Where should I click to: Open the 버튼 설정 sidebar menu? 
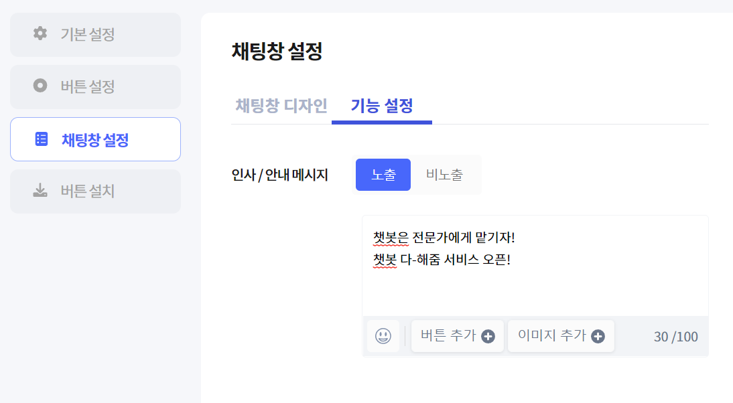95,87
